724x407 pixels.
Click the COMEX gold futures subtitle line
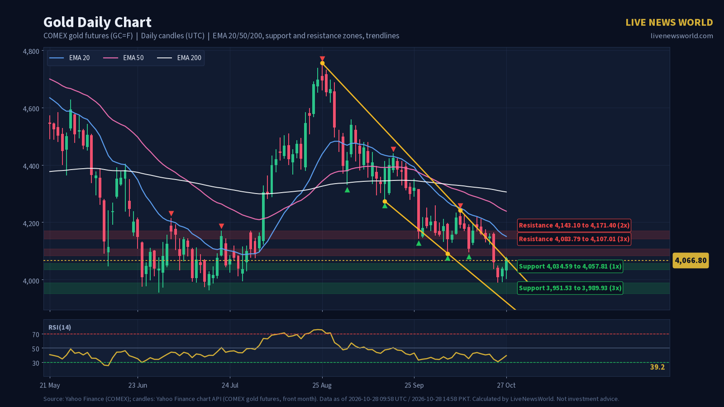pos(221,36)
